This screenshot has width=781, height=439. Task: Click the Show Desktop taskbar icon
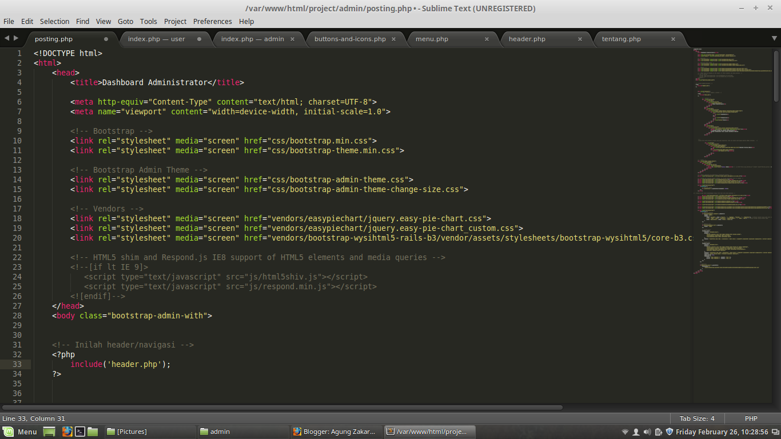(49, 432)
